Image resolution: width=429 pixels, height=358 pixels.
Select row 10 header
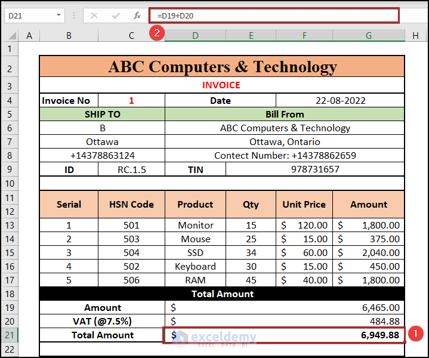coord(10,183)
